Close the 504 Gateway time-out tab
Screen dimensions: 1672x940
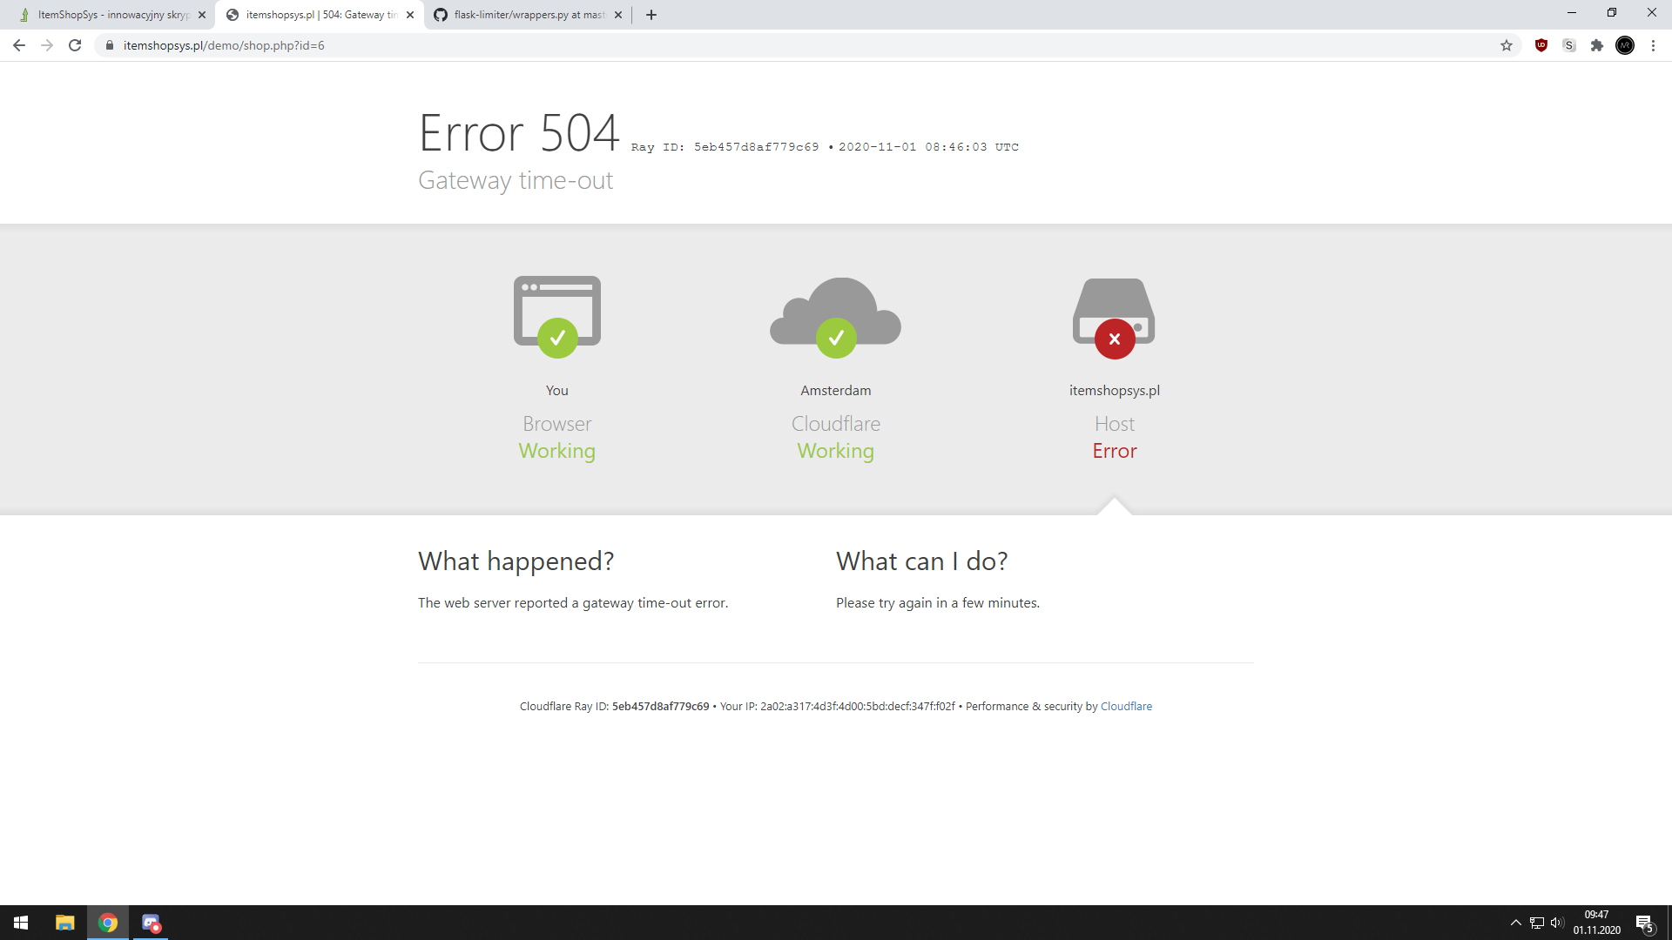click(x=410, y=15)
